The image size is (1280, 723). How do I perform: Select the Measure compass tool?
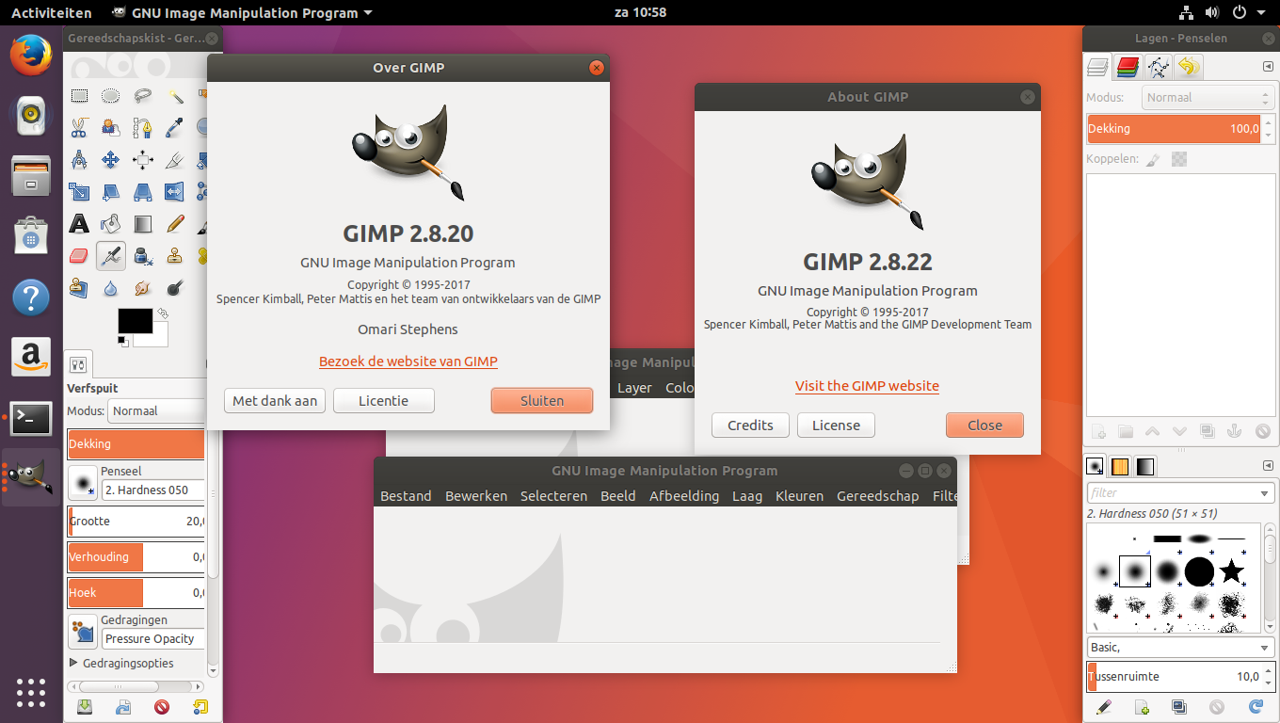coord(79,159)
